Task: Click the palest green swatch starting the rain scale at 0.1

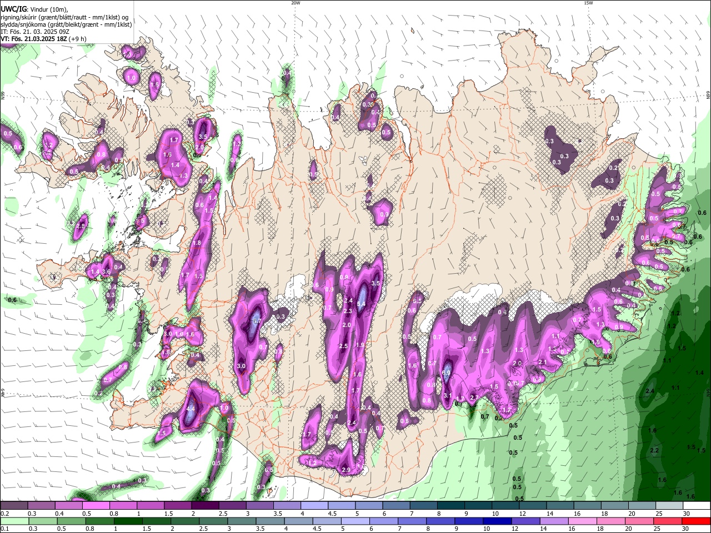Action: (14, 521)
